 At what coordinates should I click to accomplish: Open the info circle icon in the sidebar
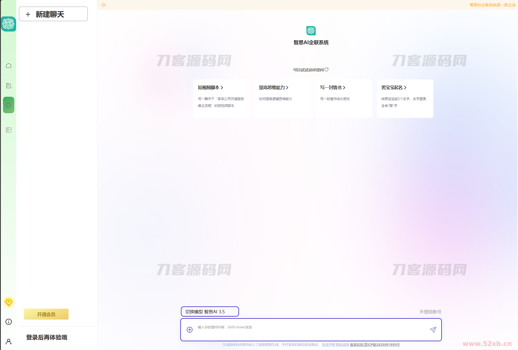click(8, 322)
